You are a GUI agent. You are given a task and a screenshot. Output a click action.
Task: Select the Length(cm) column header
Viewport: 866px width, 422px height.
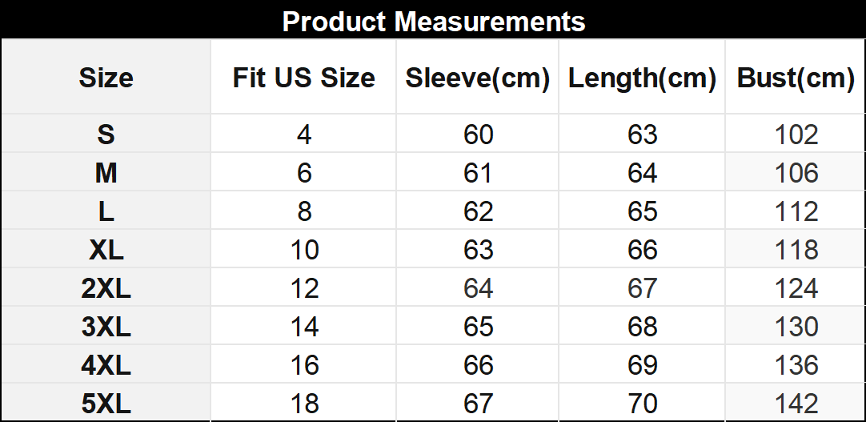[642, 78]
